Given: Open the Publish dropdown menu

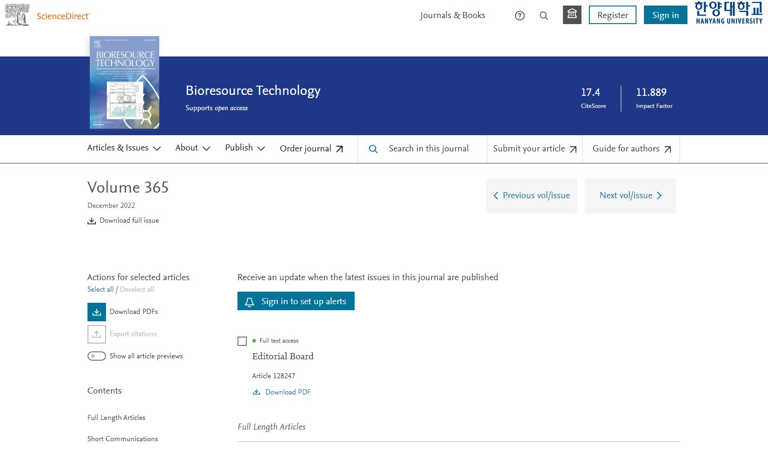Looking at the screenshot, I should tap(244, 148).
